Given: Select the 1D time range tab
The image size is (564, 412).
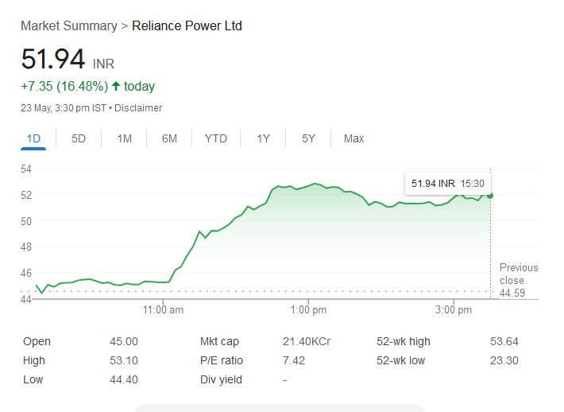Looking at the screenshot, I should [33, 138].
